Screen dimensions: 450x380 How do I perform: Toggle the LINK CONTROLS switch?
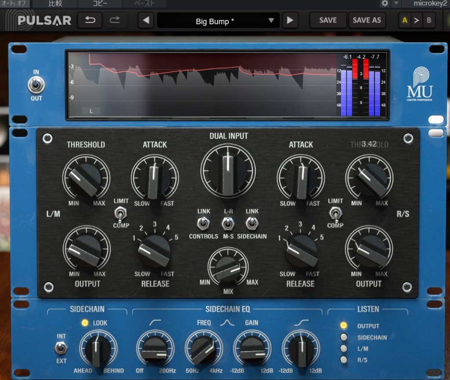pos(203,224)
